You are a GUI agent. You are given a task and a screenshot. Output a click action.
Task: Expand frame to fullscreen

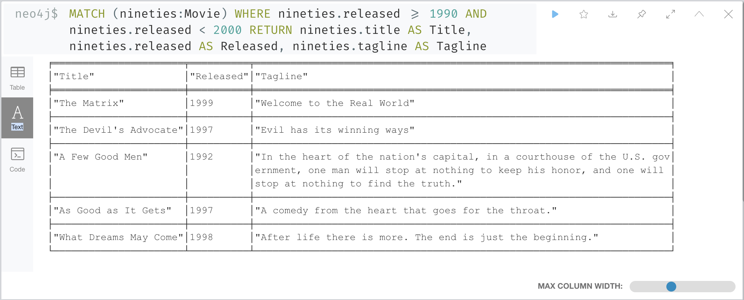(x=671, y=14)
